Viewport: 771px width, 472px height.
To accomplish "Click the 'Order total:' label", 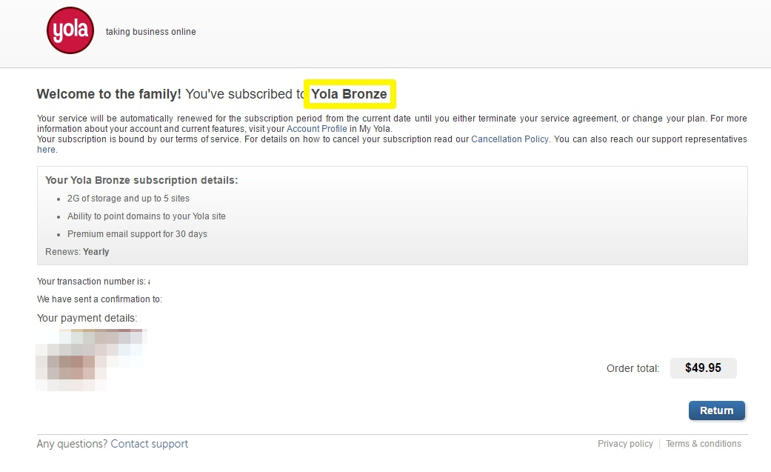I will pos(633,368).
